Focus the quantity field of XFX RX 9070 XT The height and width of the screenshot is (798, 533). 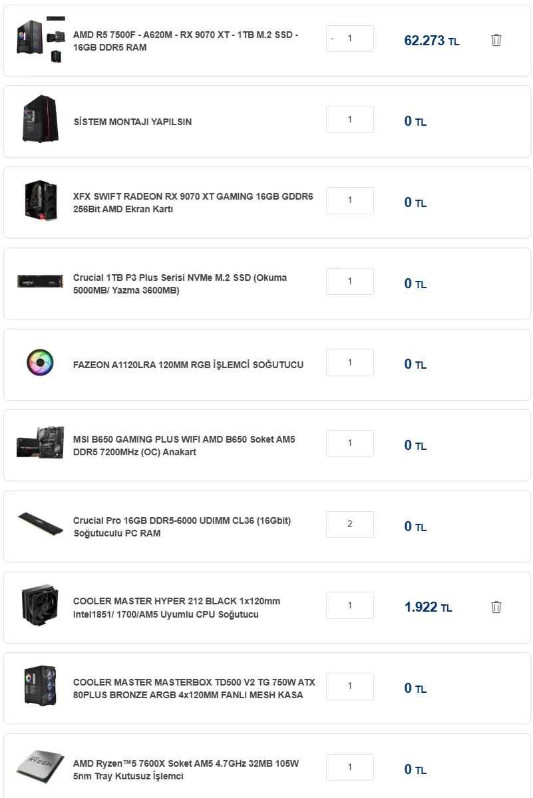(350, 200)
